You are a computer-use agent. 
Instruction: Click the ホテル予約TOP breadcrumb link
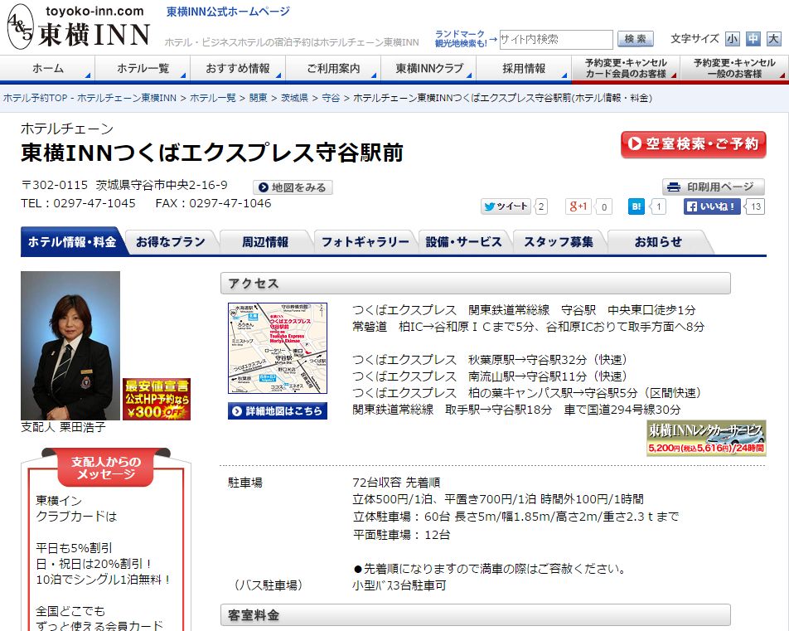pyautogui.click(x=90, y=98)
